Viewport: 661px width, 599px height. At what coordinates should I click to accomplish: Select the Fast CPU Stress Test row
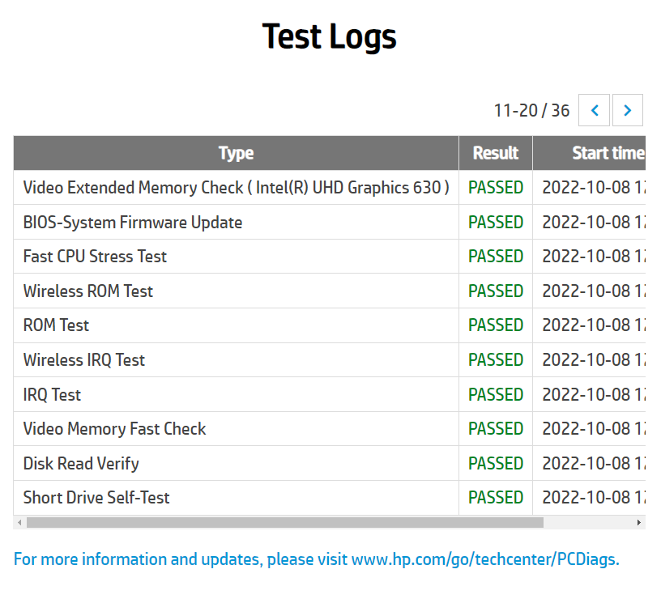pos(330,257)
